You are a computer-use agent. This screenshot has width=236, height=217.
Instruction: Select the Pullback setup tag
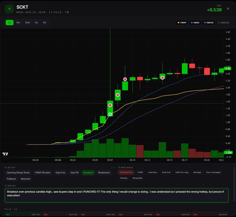coord(11,179)
